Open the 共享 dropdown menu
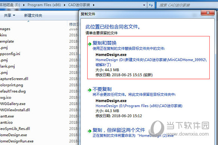 pos(9,15)
